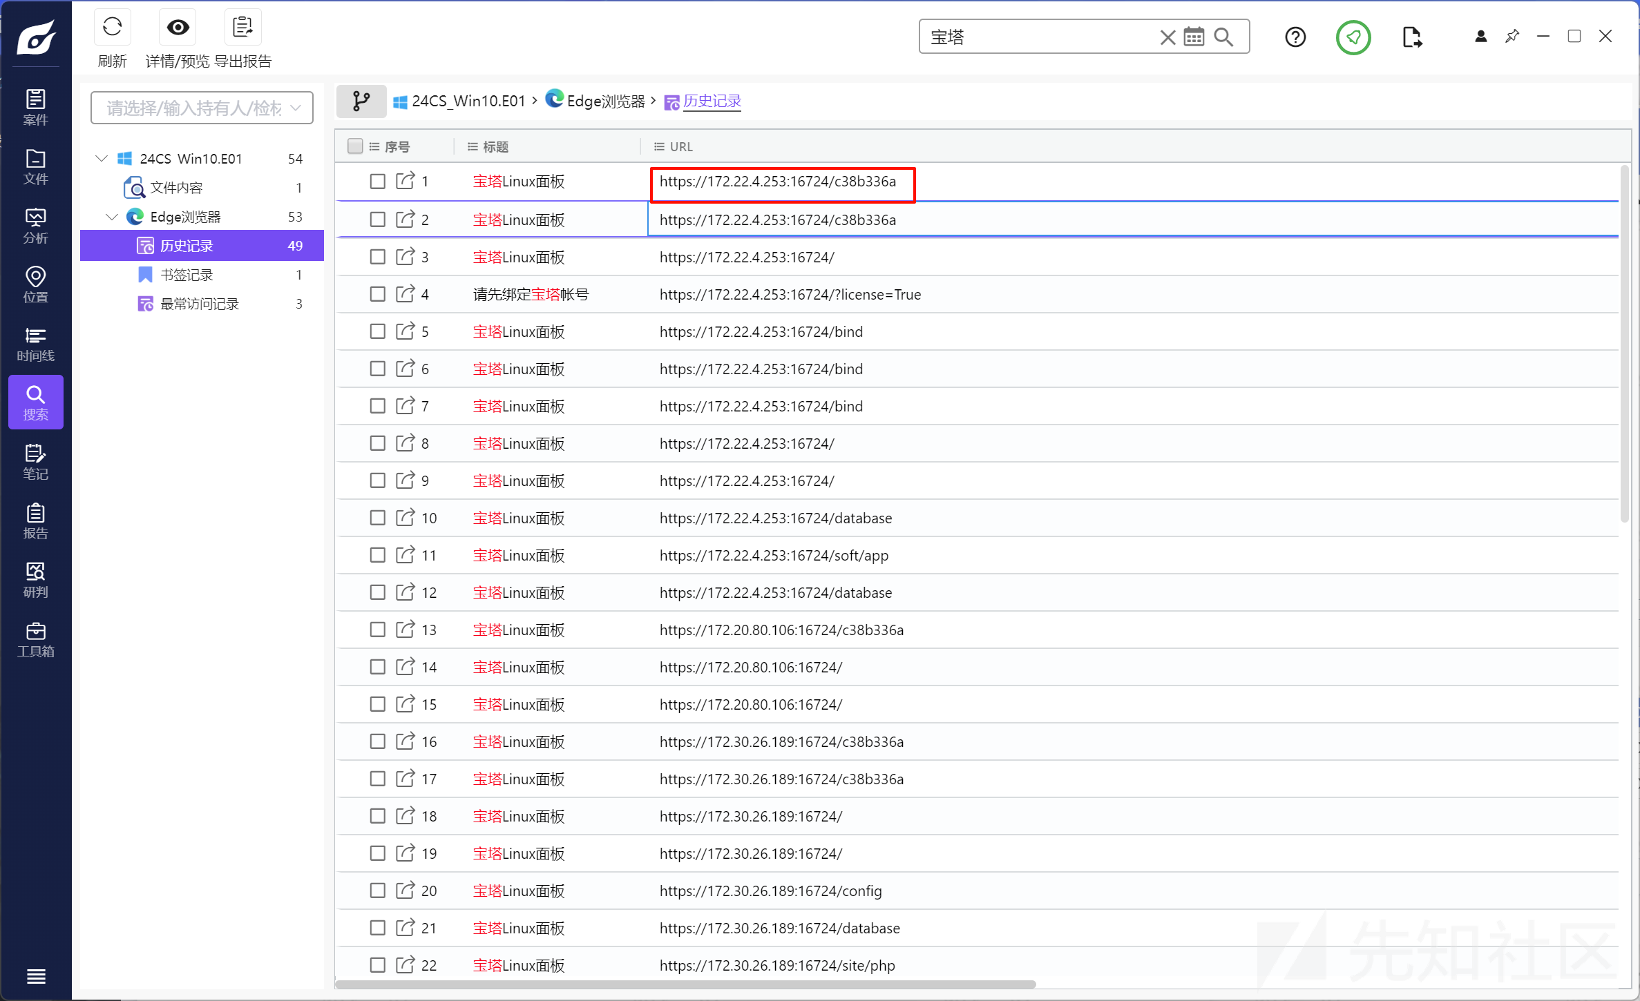
Task: Click the hamburger menu at sidebar bottom
Action: pos(36,976)
